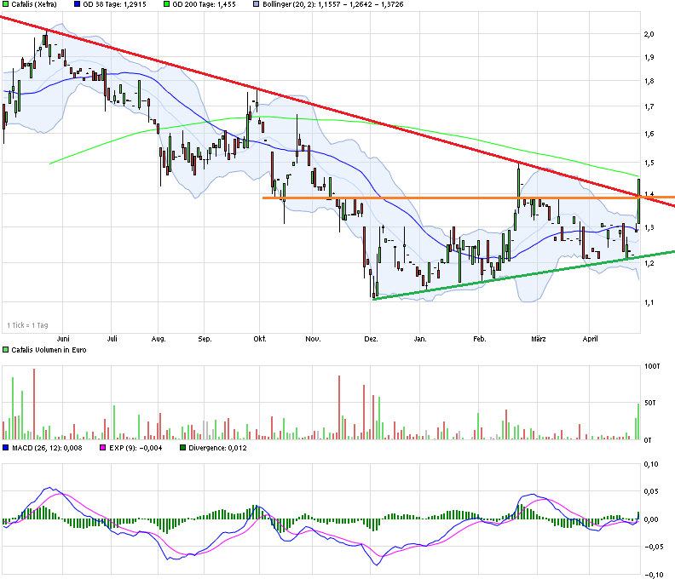Viewport: 675px width, 579px height.
Task: Click the 'April' month axis label
Action: click(x=590, y=339)
